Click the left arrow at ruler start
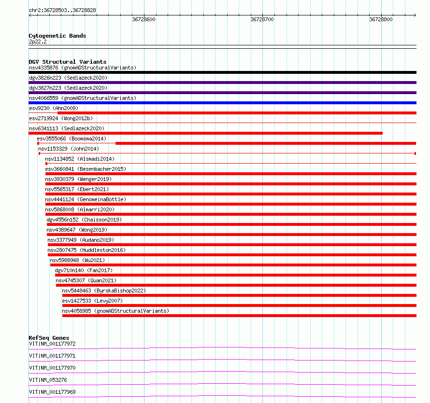Viewport: 430px width, 403px height. tap(30, 15)
